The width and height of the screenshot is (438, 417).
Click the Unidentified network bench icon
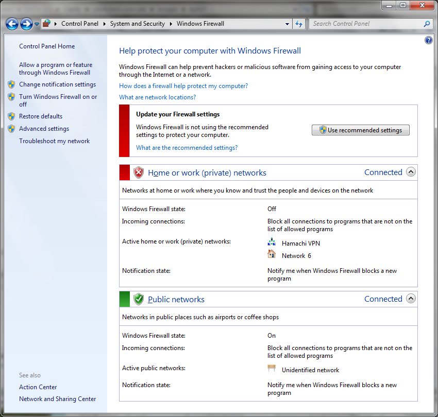(x=272, y=369)
